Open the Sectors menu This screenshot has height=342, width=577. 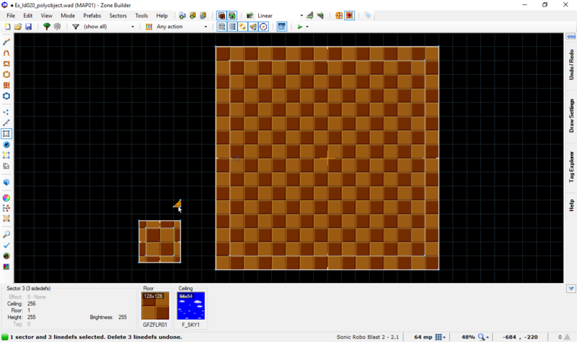pyautogui.click(x=118, y=15)
